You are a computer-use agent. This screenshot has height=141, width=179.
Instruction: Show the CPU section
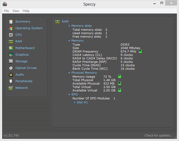(x=19, y=35)
